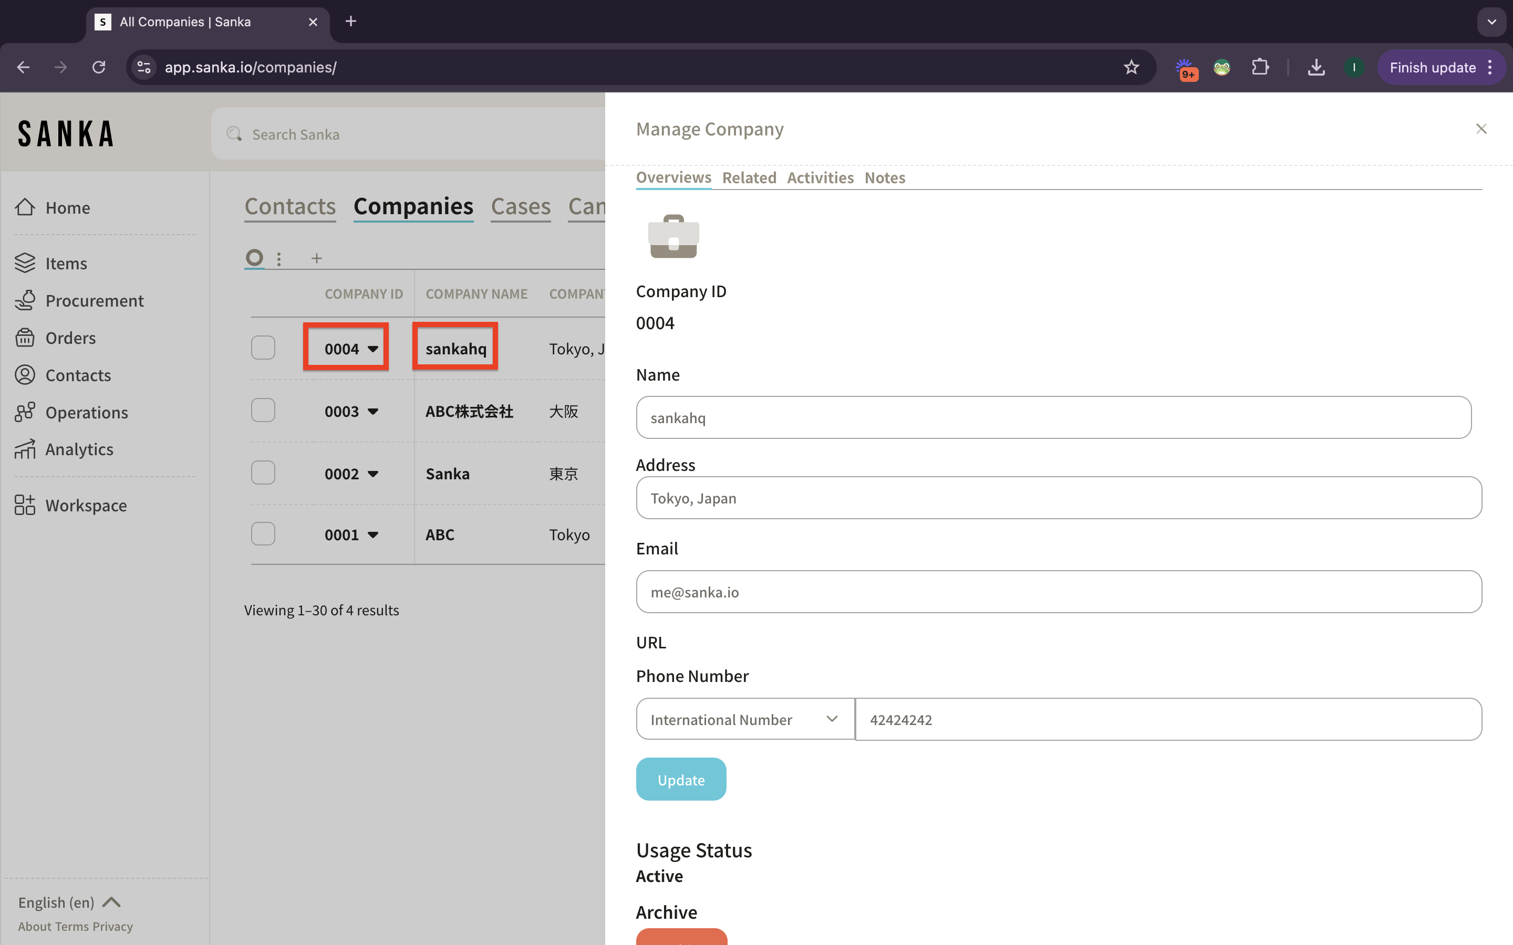The image size is (1513, 945).
Task: Check the box for company 0001
Action: pyautogui.click(x=263, y=534)
